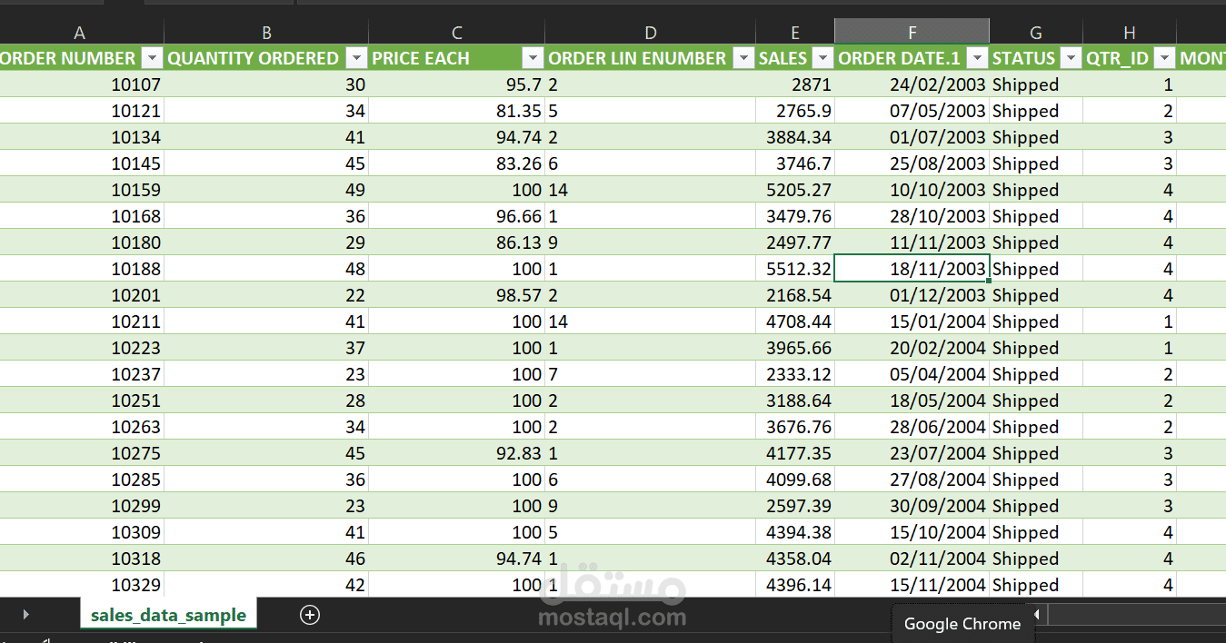Select sales value 3965.66
Screen dimensions: 1226x643
(x=794, y=348)
